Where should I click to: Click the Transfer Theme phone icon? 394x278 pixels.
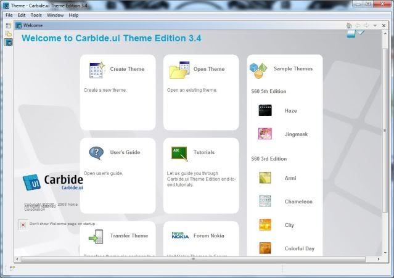tap(96, 237)
